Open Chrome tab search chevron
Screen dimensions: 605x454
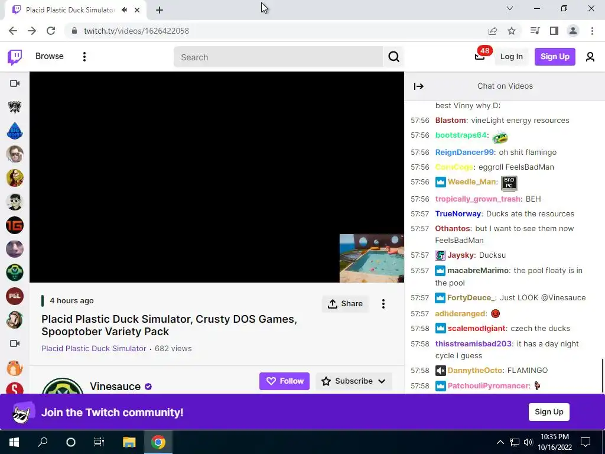click(510, 8)
